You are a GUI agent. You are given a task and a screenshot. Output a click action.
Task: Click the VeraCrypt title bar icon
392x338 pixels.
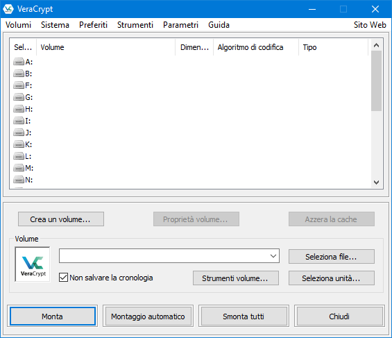[8, 9]
